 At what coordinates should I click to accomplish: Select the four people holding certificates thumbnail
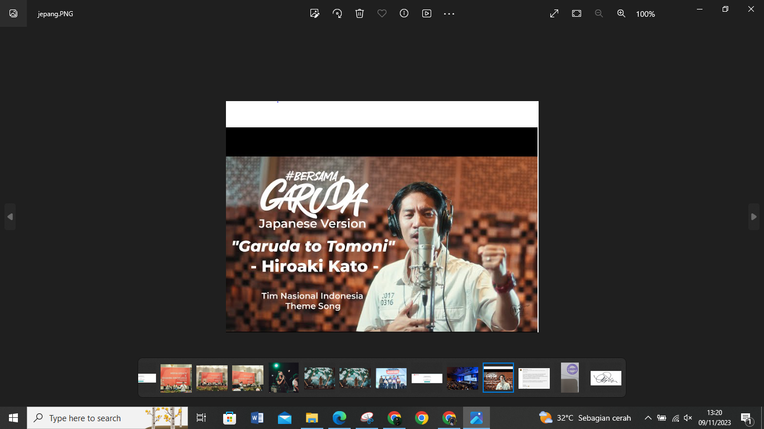click(391, 378)
